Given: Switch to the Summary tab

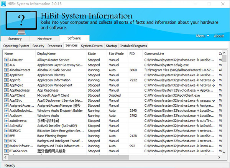Looking at the screenshot, I should 15,39.
